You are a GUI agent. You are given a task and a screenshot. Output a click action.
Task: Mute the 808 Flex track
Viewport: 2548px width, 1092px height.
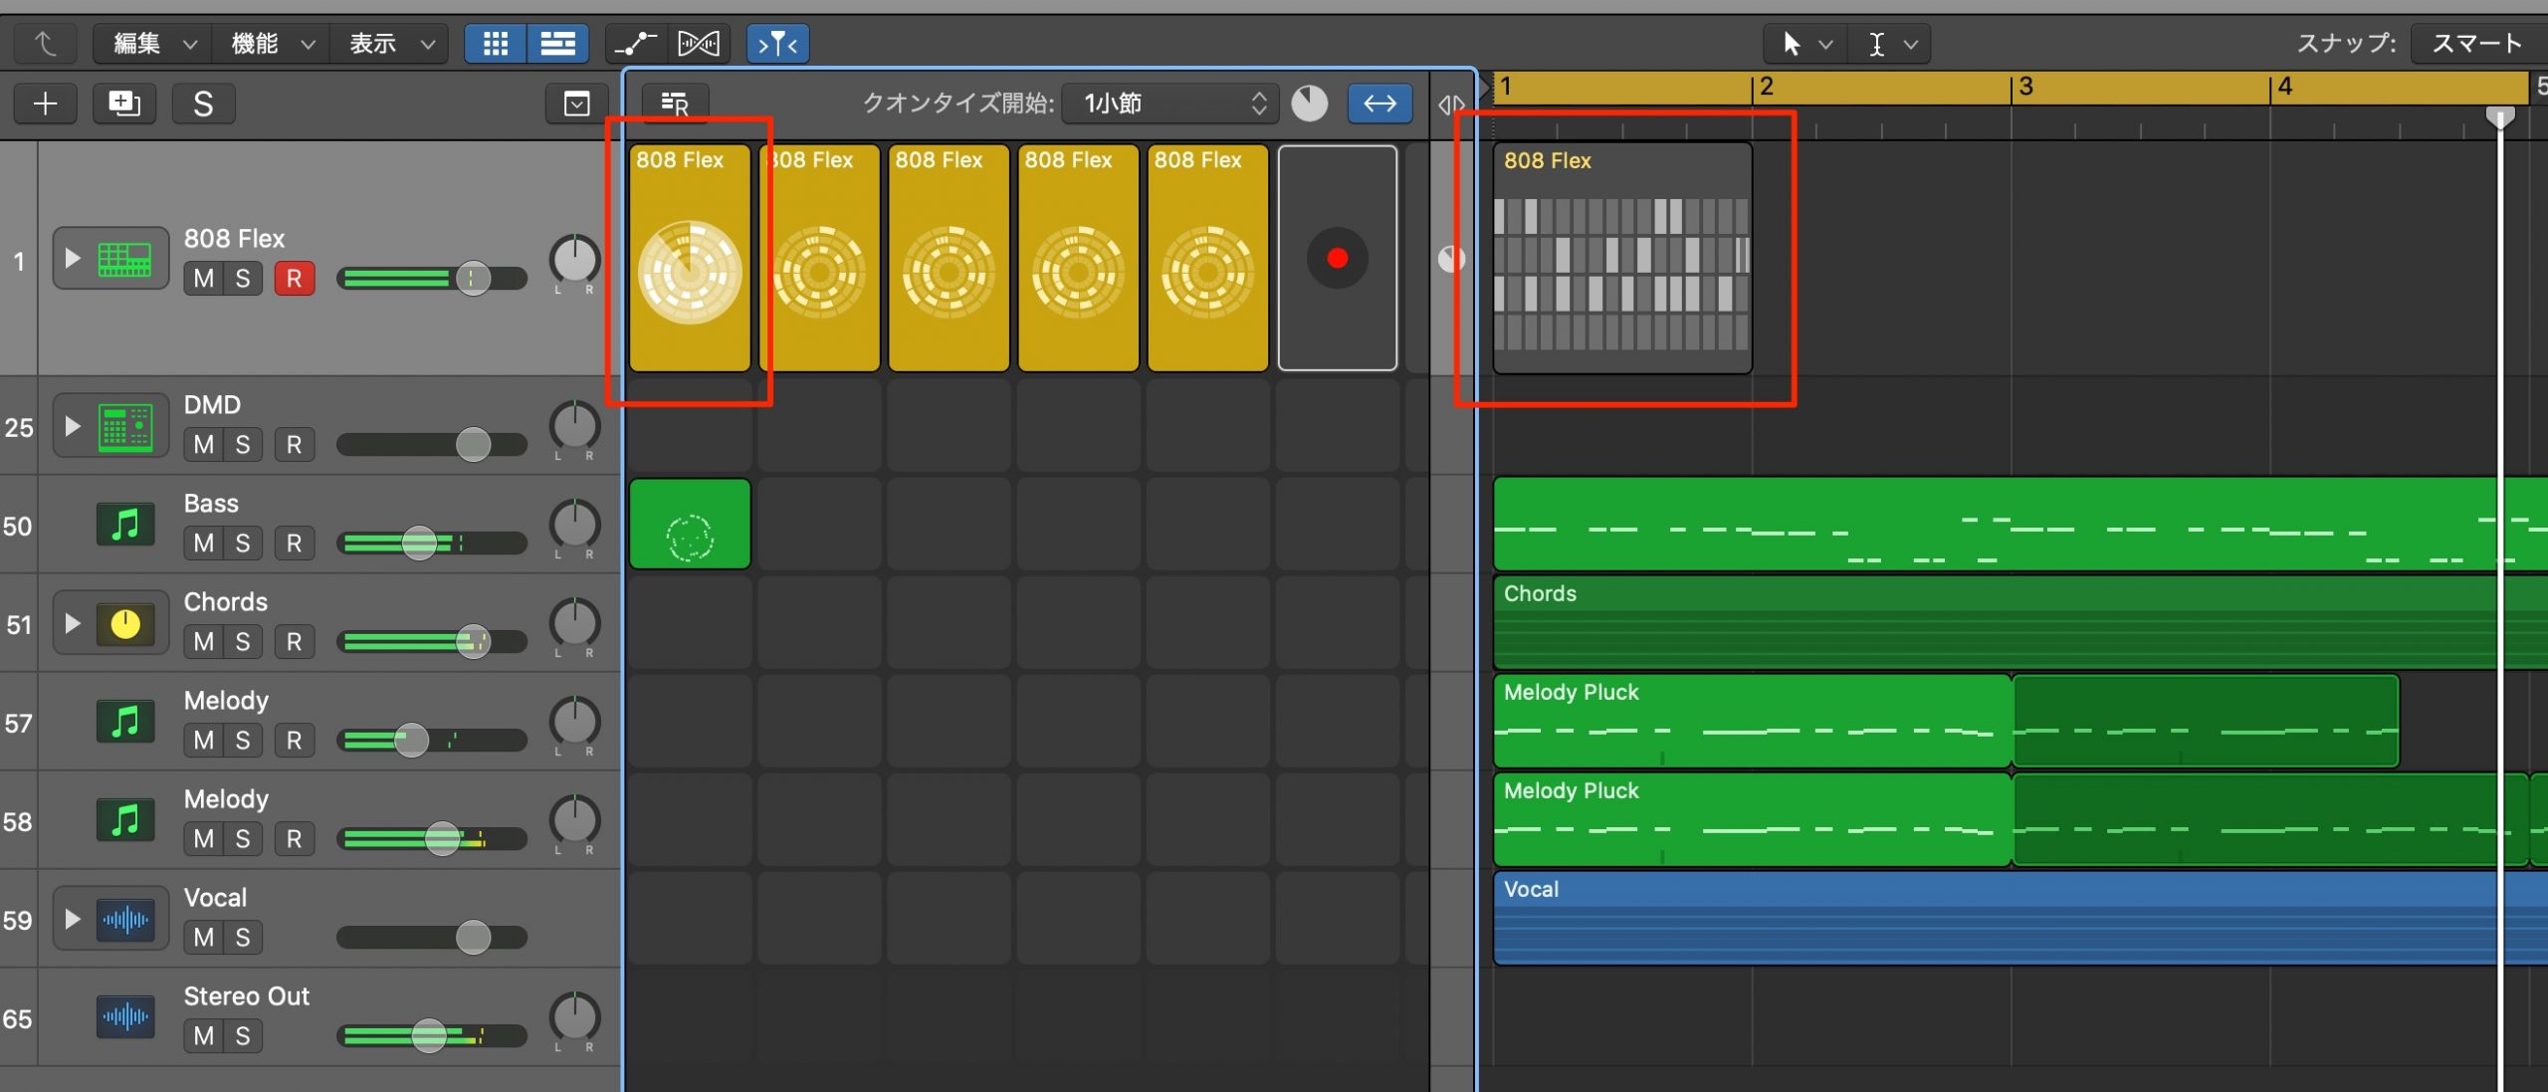pos(204,279)
